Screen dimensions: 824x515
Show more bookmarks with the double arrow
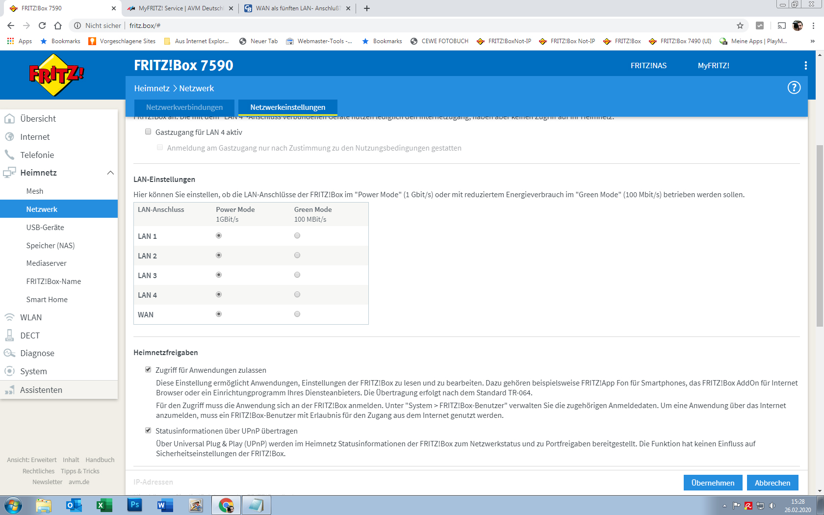pos(813,41)
